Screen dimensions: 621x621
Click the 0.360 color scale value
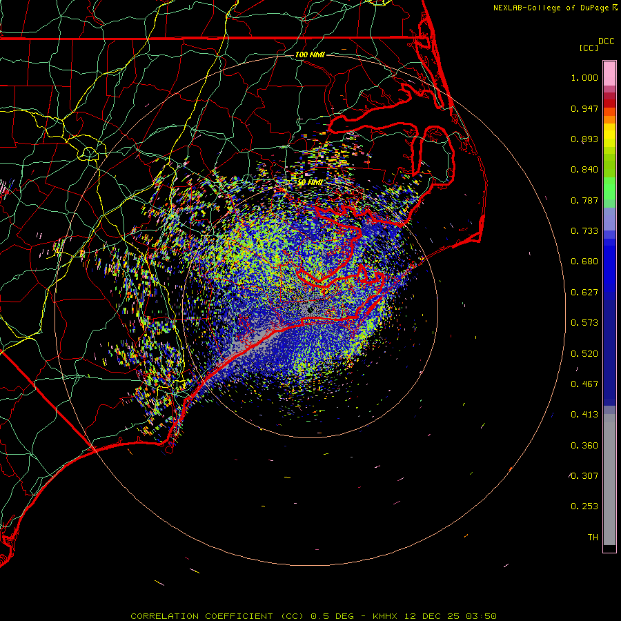584,446
